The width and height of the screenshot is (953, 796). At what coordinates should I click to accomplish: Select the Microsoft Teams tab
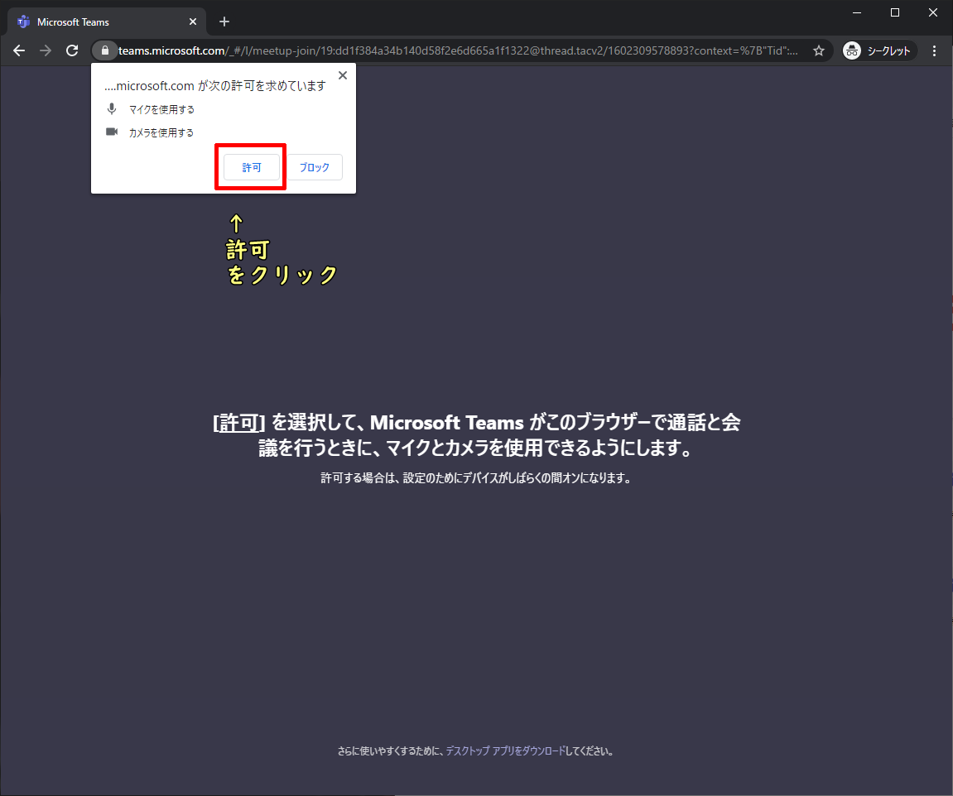point(107,22)
